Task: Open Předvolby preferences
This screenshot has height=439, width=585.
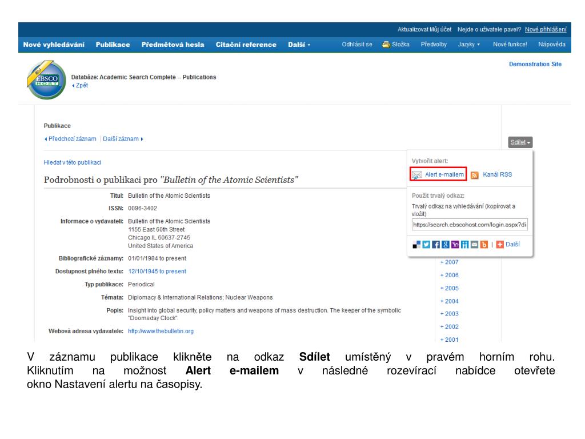Action: 434,45
